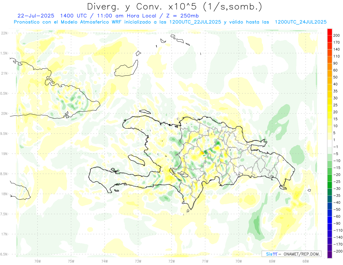Viewport: 343px width, 265px height.
Task: Click the white swatch between 1 and -1
Action: click(x=330, y=143)
